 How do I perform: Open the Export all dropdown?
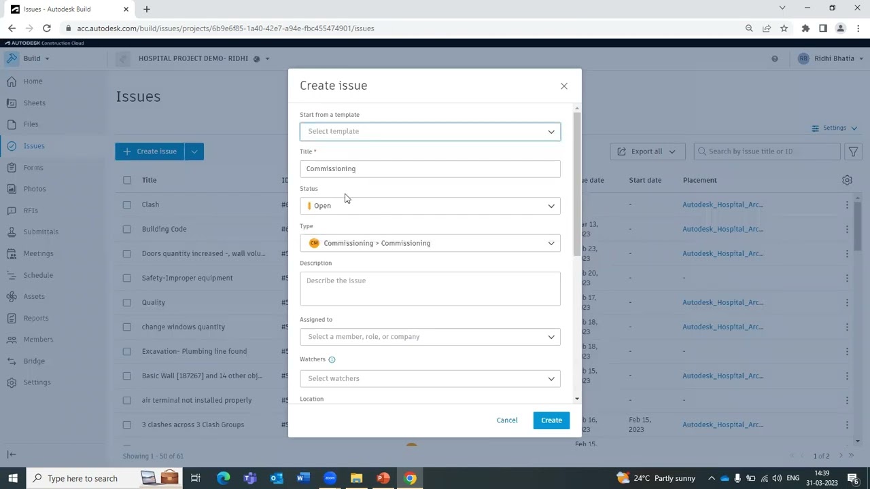(x=647, y=151)
